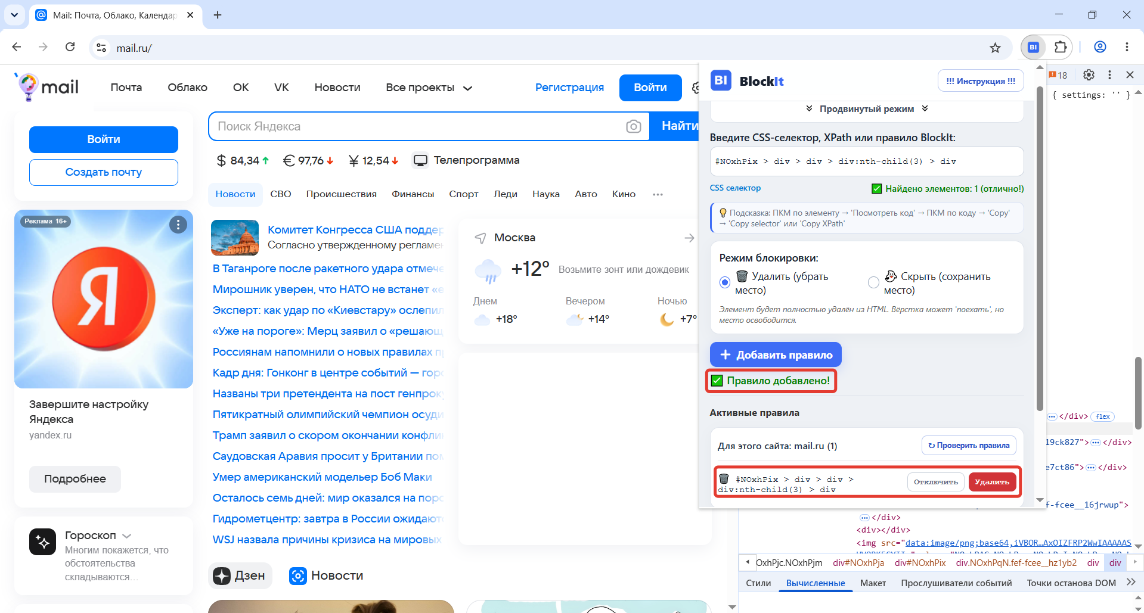View site information icon in address bar
This screenshot has height=613, width=1144.
[x=102, y=48]
